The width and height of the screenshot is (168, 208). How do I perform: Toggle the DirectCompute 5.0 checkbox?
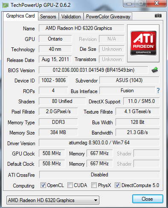[117, 185]
